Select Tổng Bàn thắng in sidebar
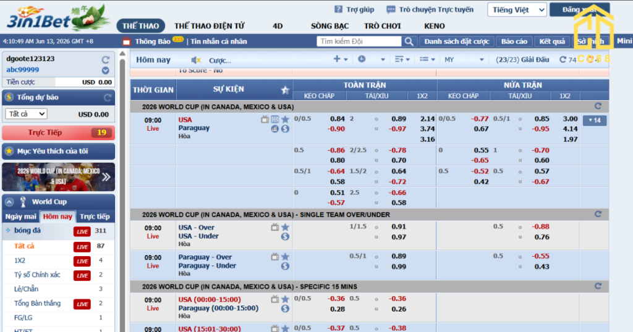This screenshot has width=633, height=332. [x=37, y=304]
